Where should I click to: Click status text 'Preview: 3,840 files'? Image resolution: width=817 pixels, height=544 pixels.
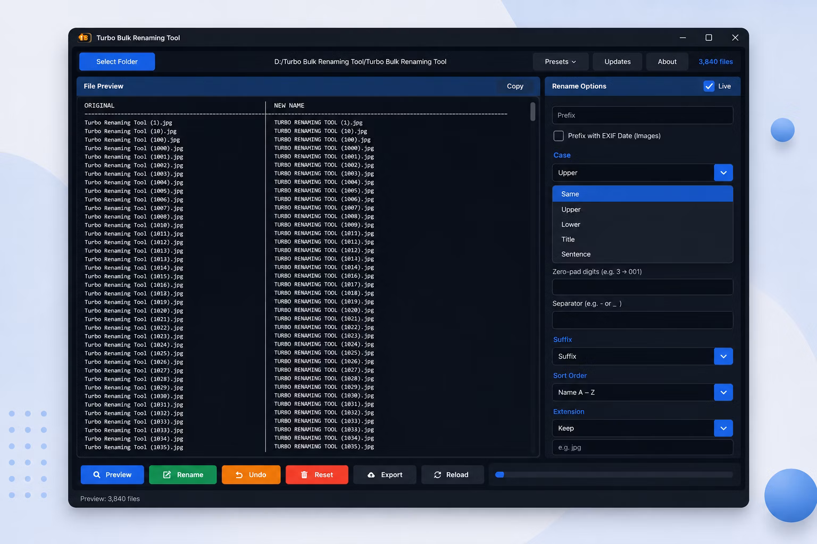(110, 499)
